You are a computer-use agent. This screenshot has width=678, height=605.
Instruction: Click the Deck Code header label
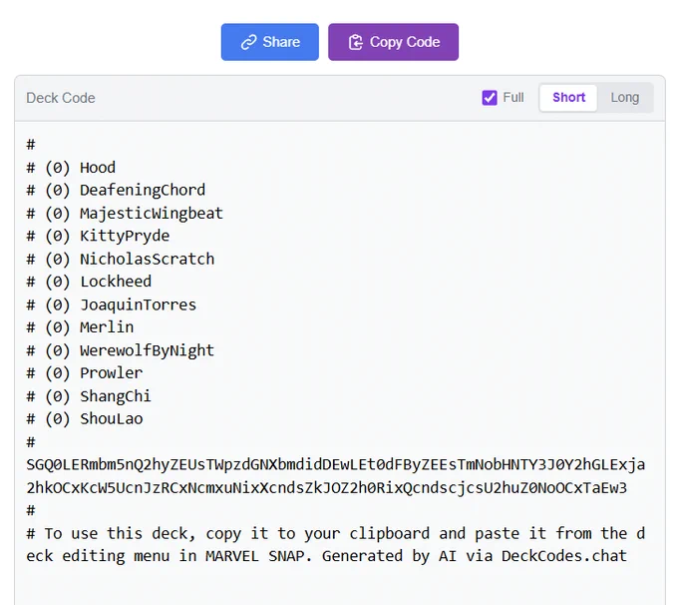pos(61,98)
